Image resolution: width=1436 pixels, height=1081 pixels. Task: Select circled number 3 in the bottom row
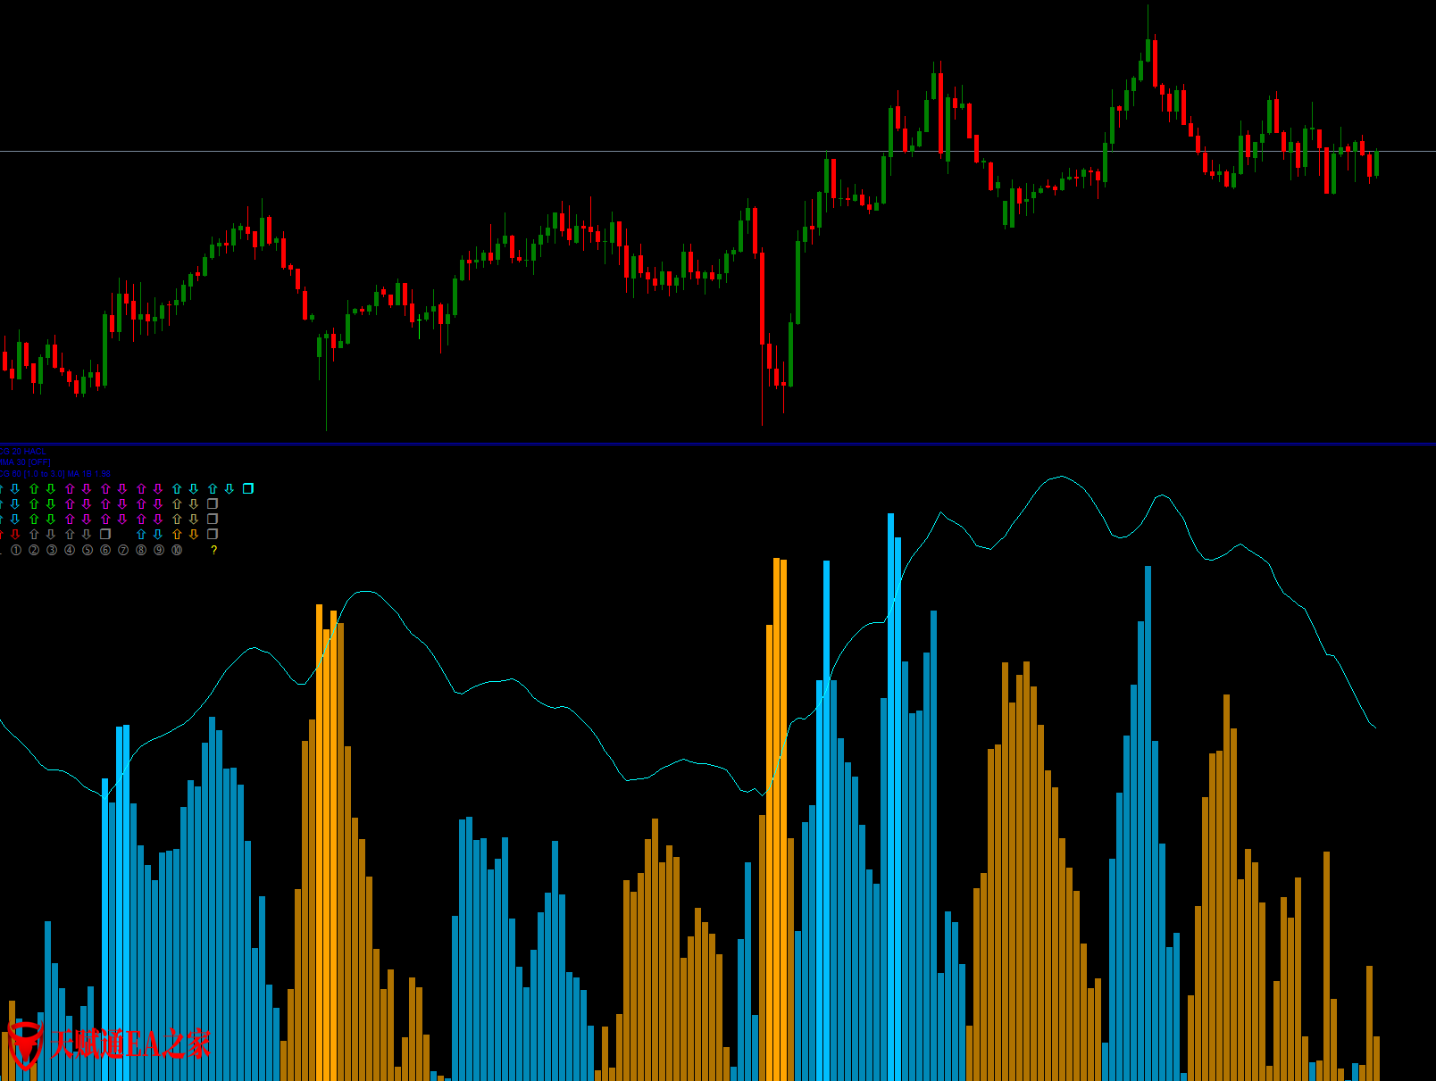pos(52,550)
